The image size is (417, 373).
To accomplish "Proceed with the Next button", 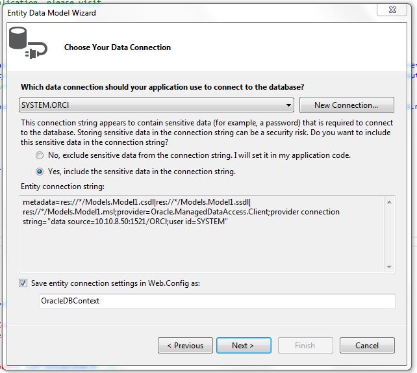I will pos(244,345).
